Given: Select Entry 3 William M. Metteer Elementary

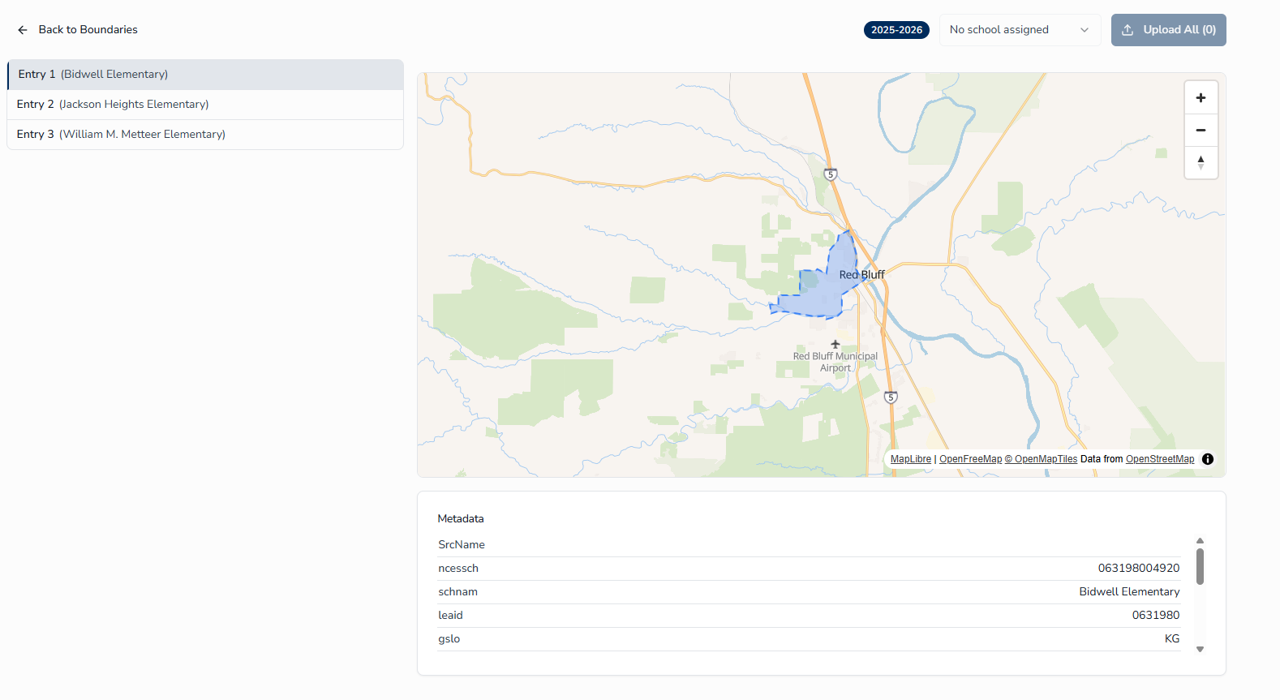Looking at the screenshot, I should coord(205,135).
